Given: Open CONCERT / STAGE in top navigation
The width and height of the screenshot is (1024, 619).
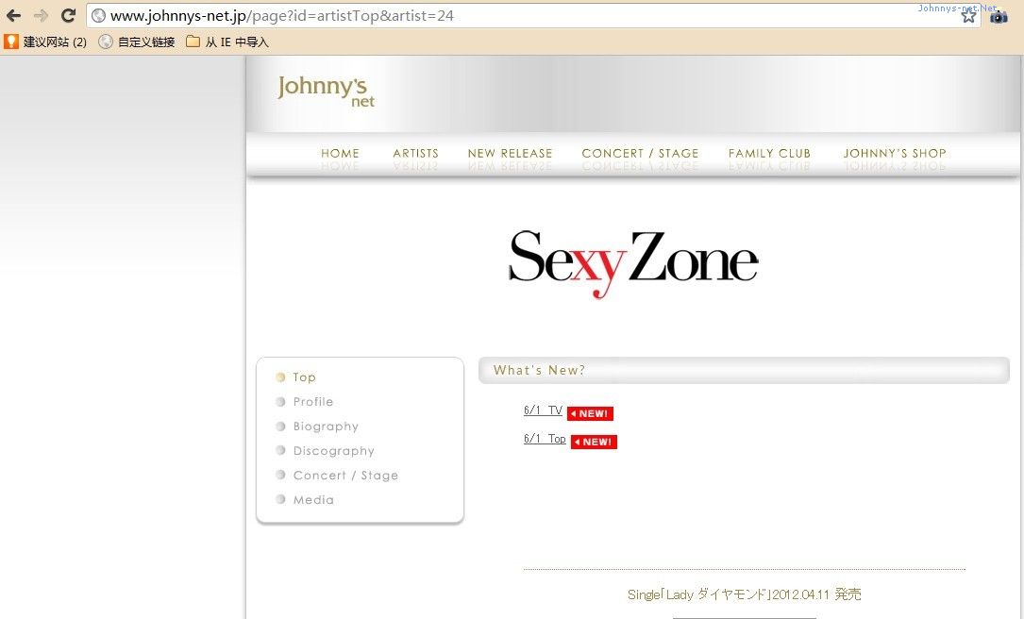Looking at the screenshot, I should pyautogui.click(x=640, y=153).
